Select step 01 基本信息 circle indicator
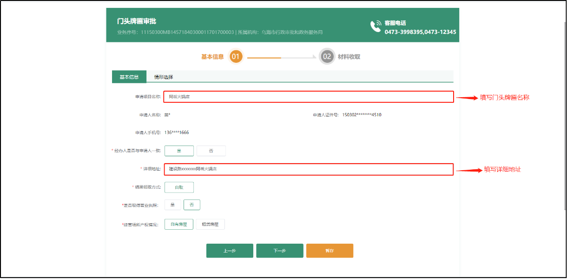This screenshot has width=567, height=279. pyautogui.click(x=236, y=56)
